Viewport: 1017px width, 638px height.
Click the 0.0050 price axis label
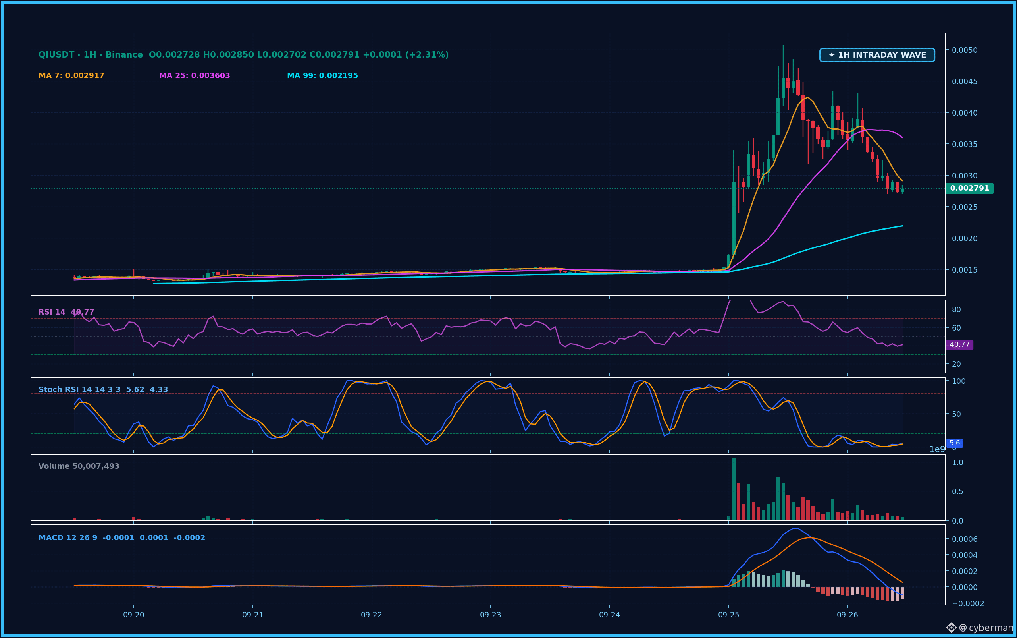pyautogui.click(x=964, y=50)
